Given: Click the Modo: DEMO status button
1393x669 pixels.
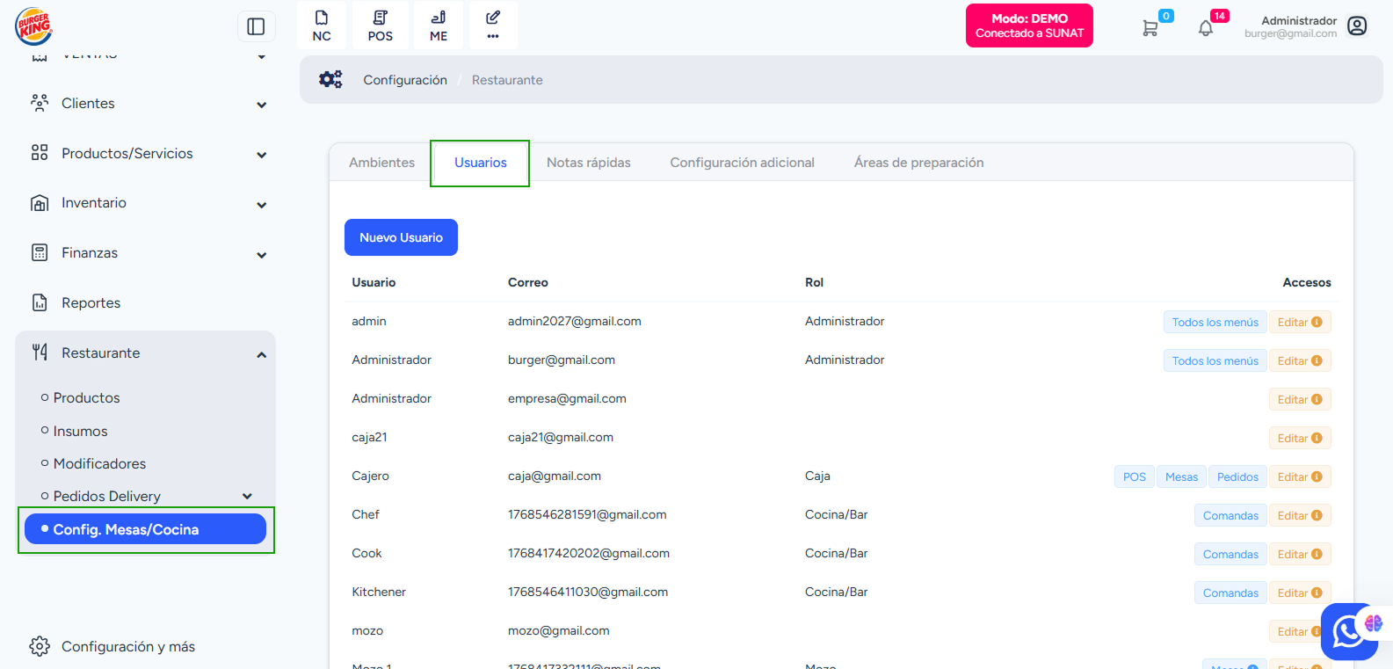Looking at the screenshot, I should click(1029, 25).
